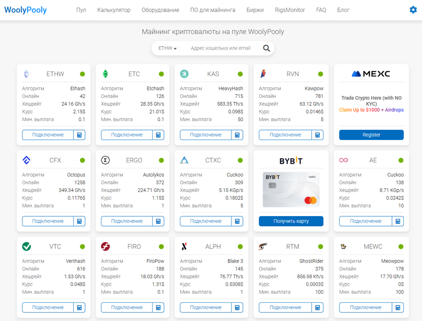The height and width of the screenshot is (321, 422).
Task: Click Подключение button on RVN card
Action: (285, 135)
